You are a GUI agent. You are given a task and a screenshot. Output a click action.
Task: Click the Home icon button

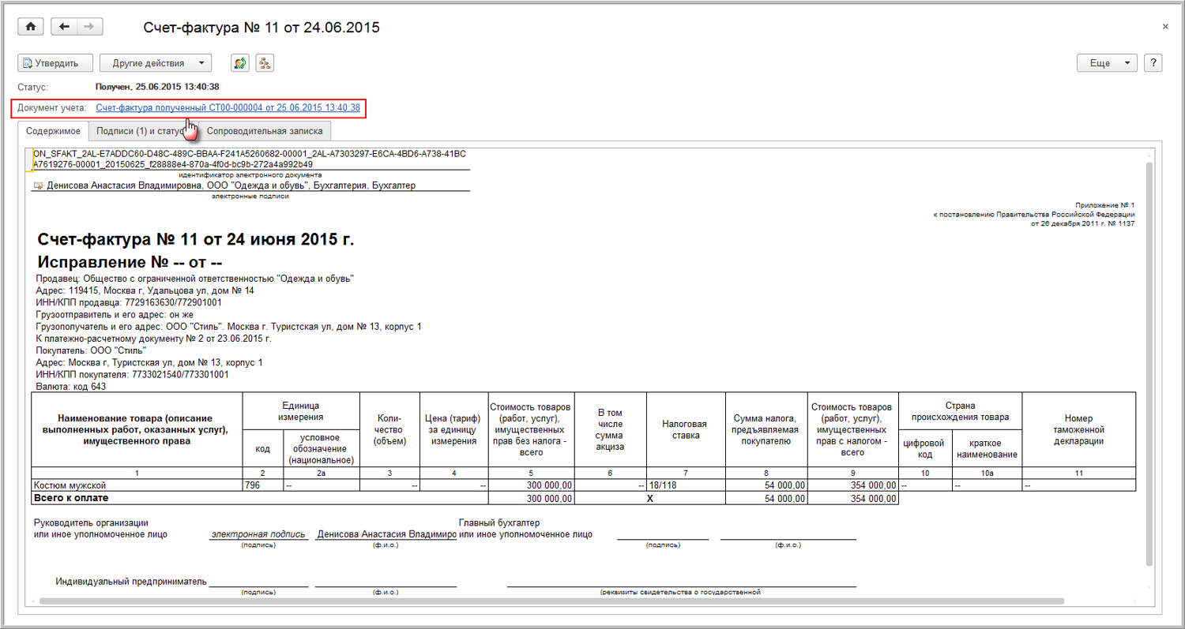point(31,27)
